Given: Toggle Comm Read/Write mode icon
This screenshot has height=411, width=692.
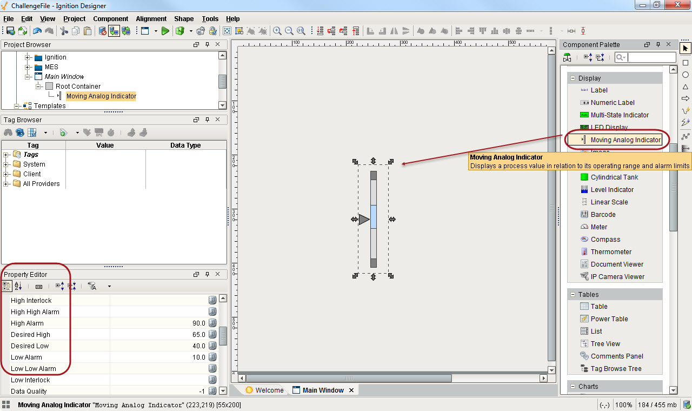Looking at the screenshot, I should point(126,31).
